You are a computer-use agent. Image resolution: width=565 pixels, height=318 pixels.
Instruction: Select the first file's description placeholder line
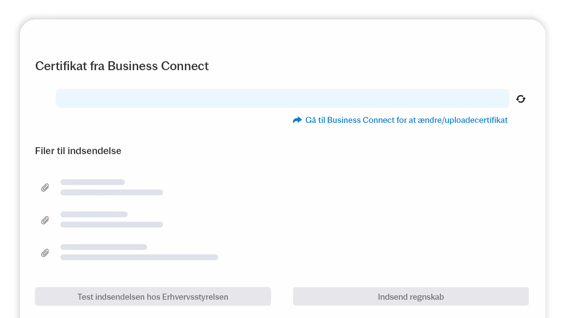112,192
